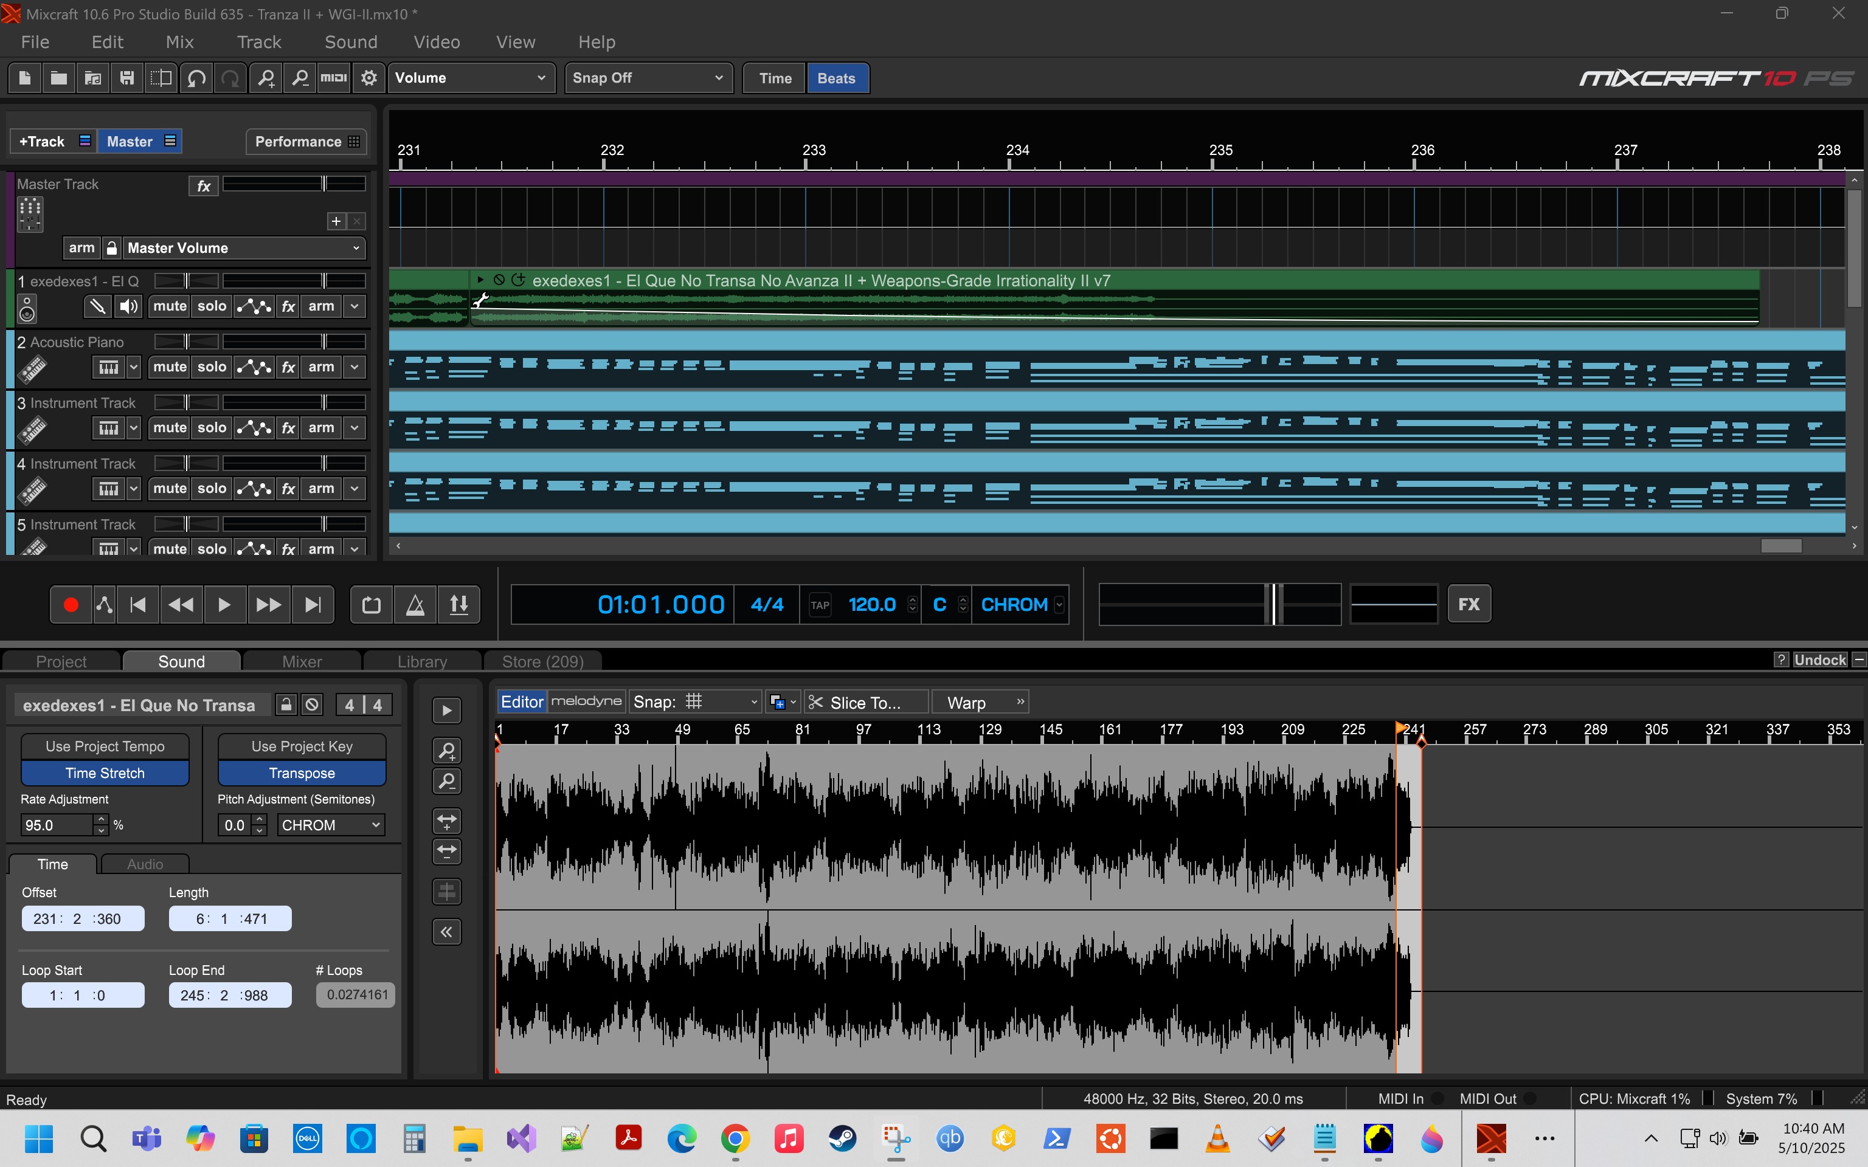Click the transport Play button
Image resolution: width=1868 pixels, height=1167 pixels.
(224, 604)
